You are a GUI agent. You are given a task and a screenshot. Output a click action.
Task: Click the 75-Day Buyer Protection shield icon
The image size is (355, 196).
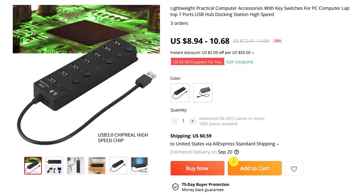175,187
